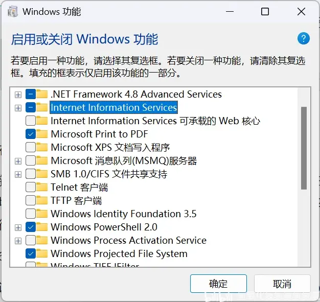Screen dimensions: 320x302
Task: Uncheck the Microsoft Print to PDF checkbox
Action: pyautogui.click(x=31, y=134)
